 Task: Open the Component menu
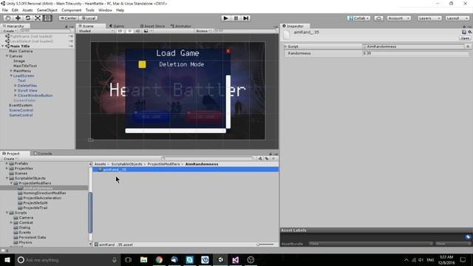click(x=72, y=10)
